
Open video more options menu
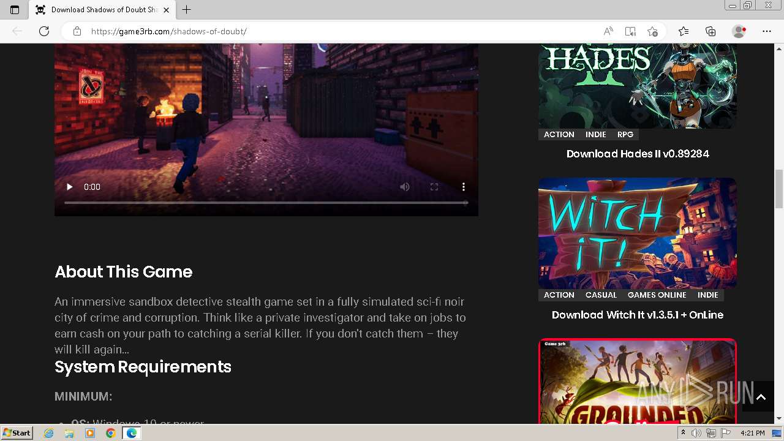click(x=464, y=187)
